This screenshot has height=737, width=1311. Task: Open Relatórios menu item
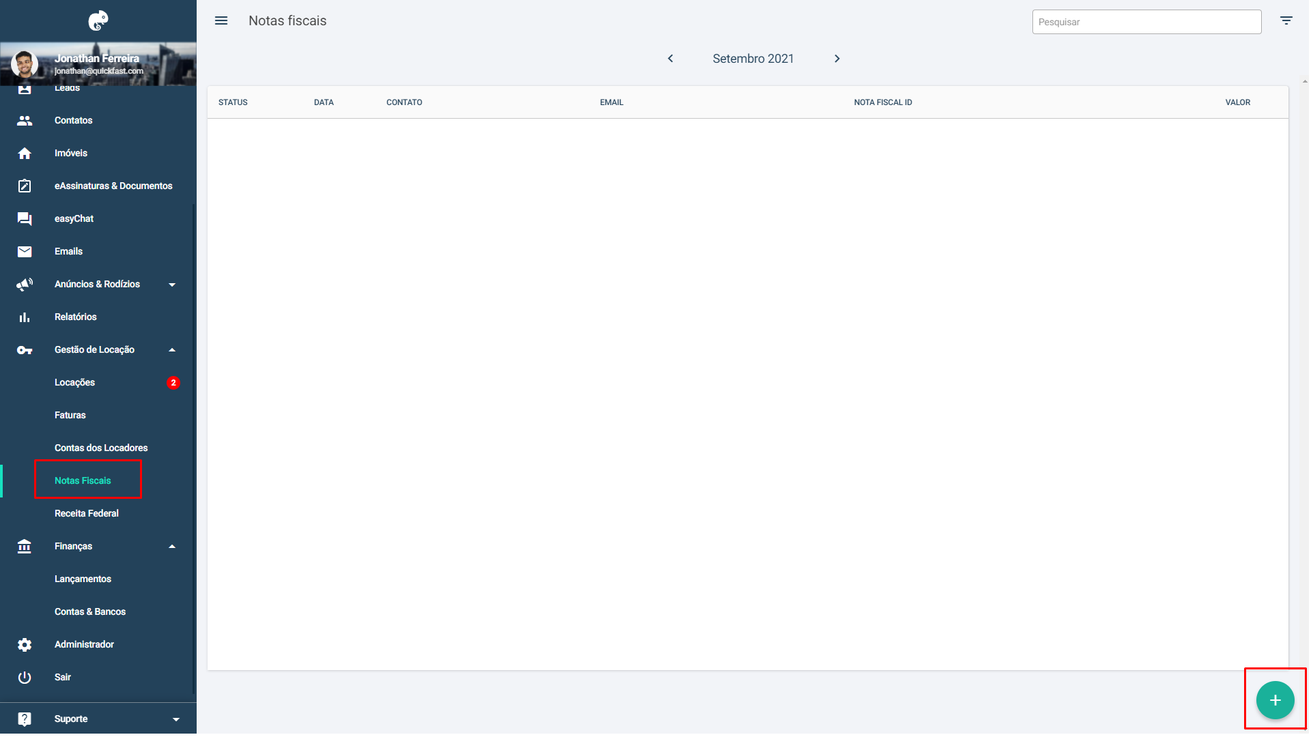[76, 317]
